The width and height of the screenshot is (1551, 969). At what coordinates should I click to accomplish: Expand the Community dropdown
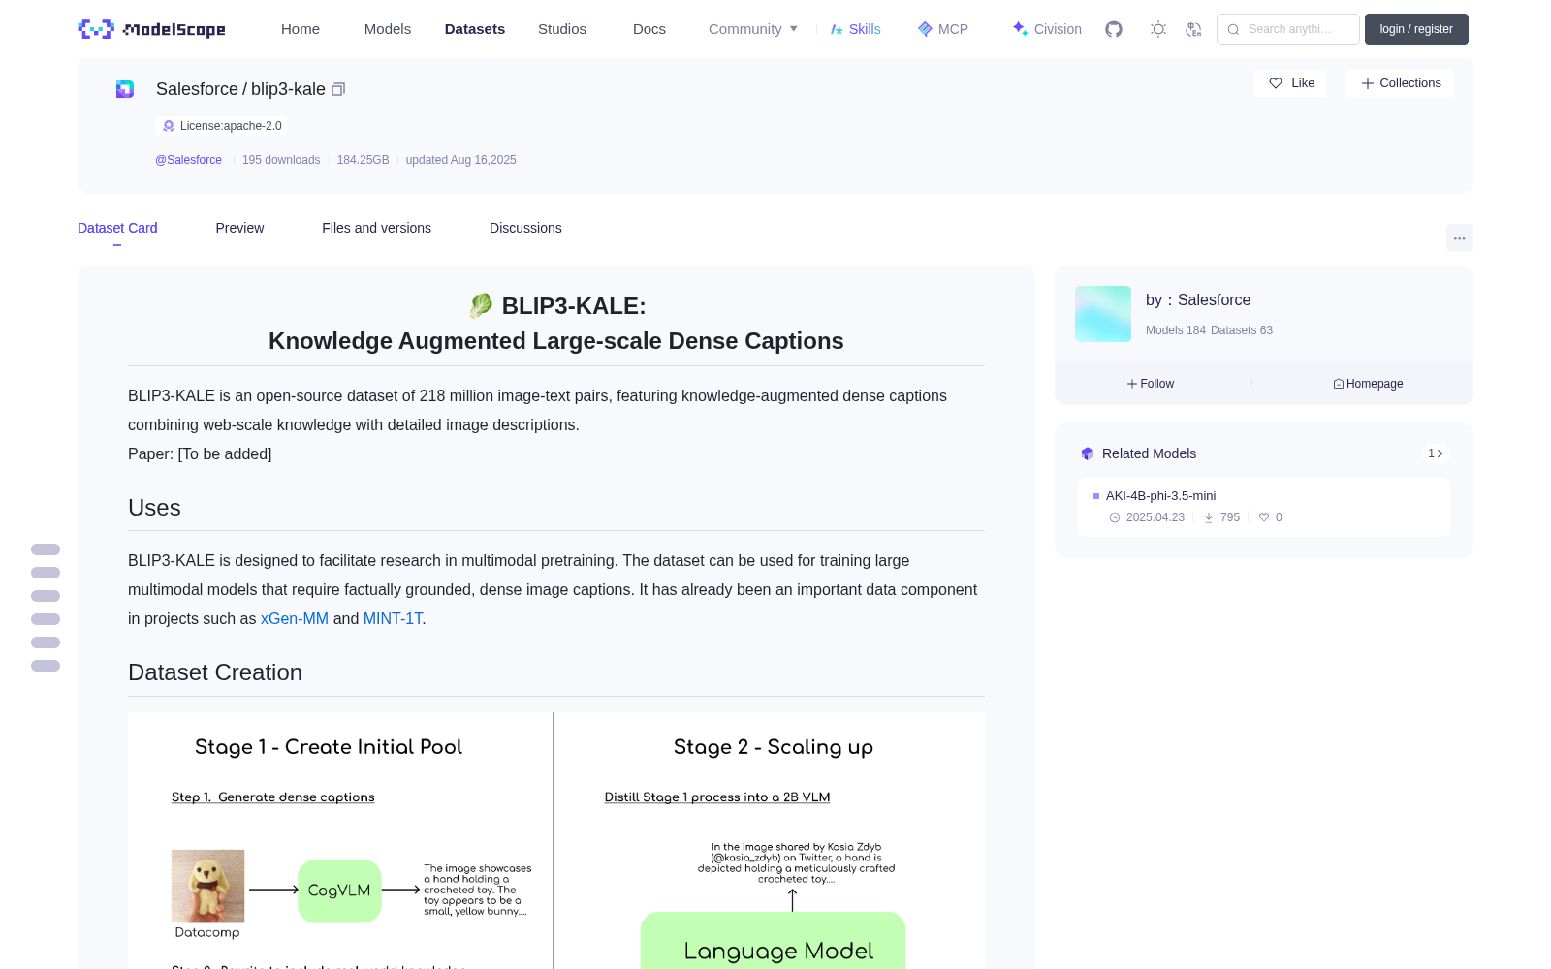point(753,29)
